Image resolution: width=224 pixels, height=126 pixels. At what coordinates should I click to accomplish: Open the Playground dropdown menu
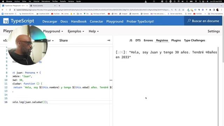click(x=53, y=31)
